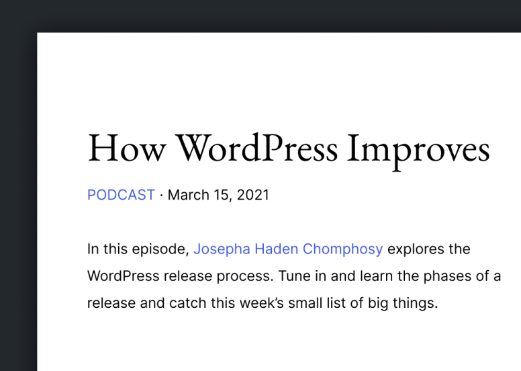Open the PODCAST category link
This screenshot has width=521, height=371.
(121, 195)
